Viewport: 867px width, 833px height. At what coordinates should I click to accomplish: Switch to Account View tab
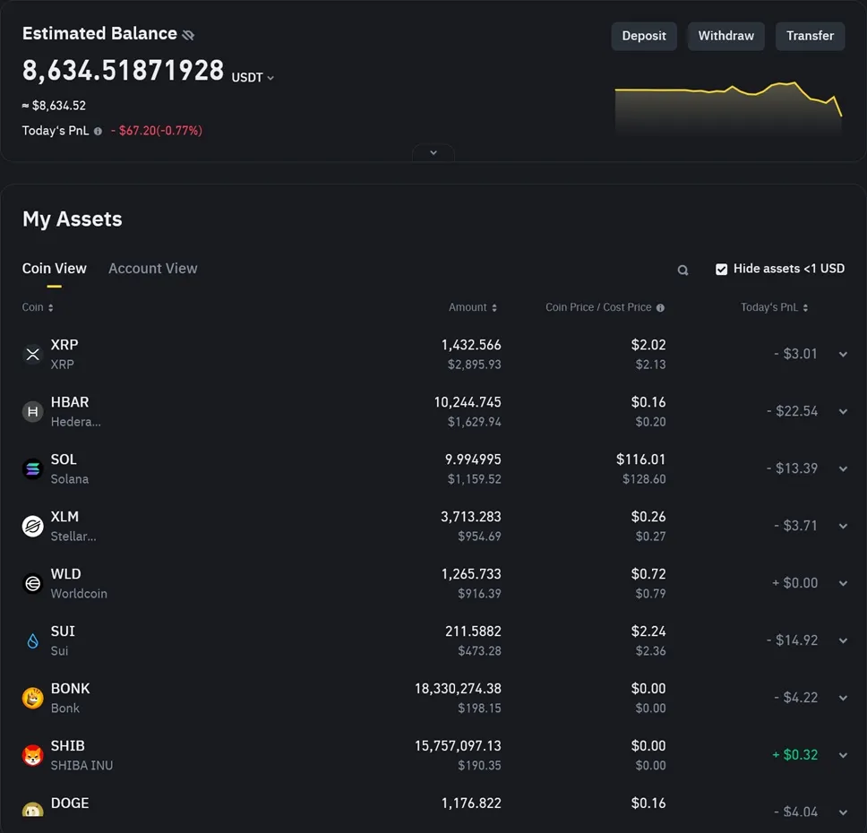(x=152, y=269)
